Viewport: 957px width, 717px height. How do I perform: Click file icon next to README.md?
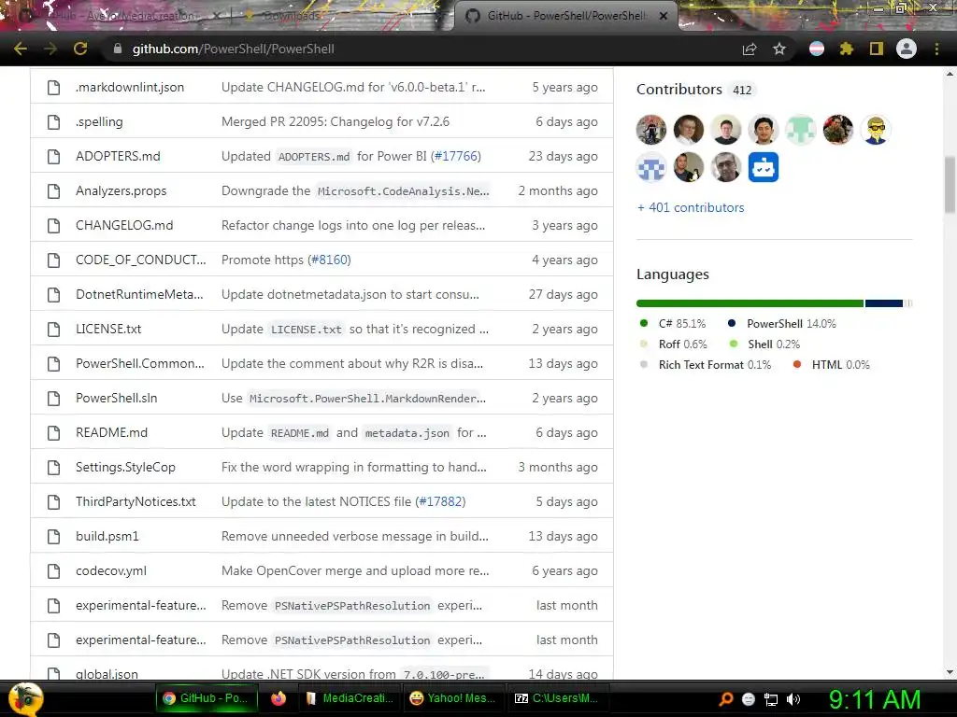click(x=53, y=433)
